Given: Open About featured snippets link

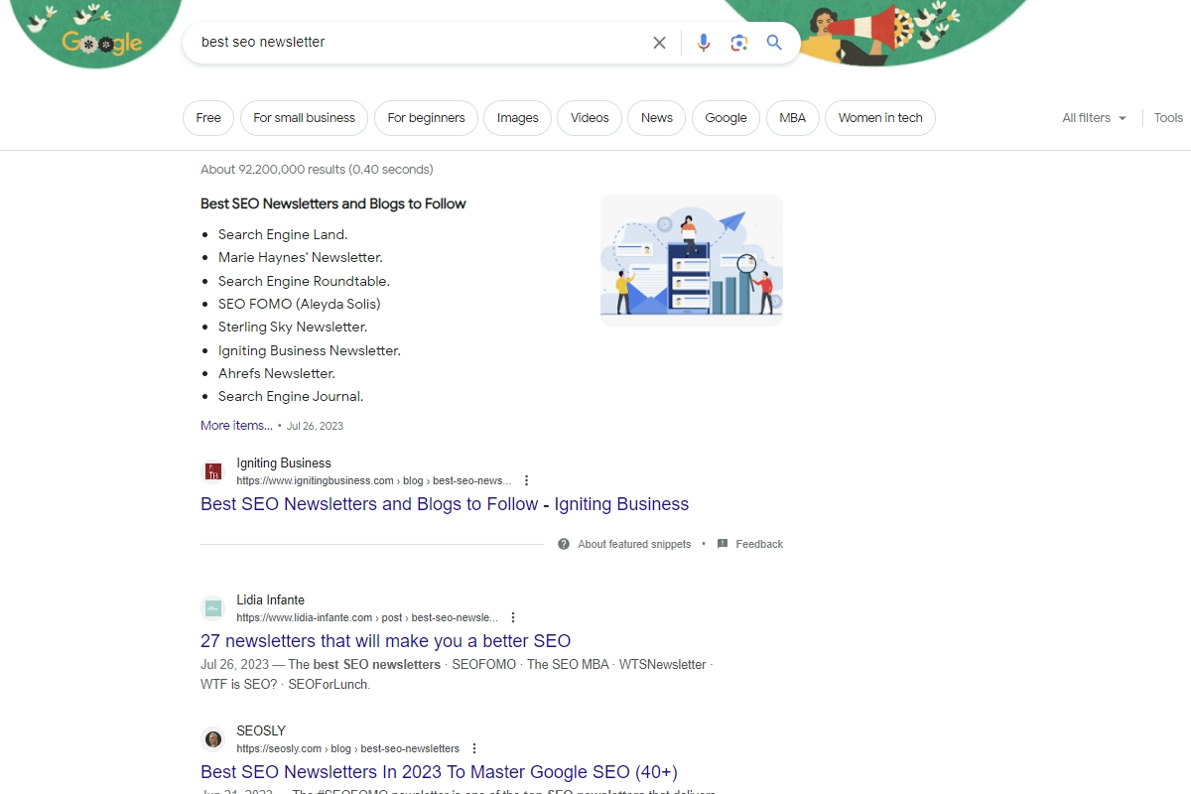Looking at the screenshot, I should 634,544.
